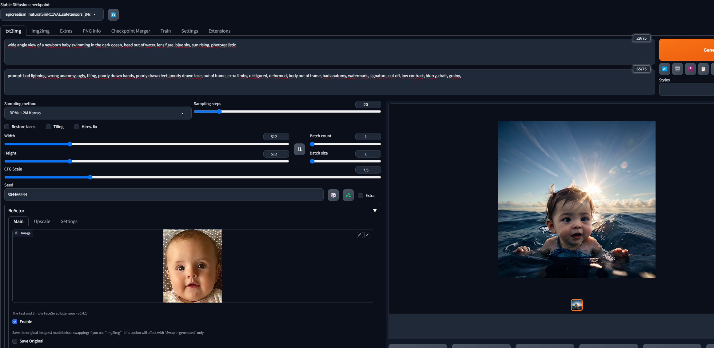Switch to the img2img tab
Viewport: 714px width, 348px height.
(x=40, y=31)
